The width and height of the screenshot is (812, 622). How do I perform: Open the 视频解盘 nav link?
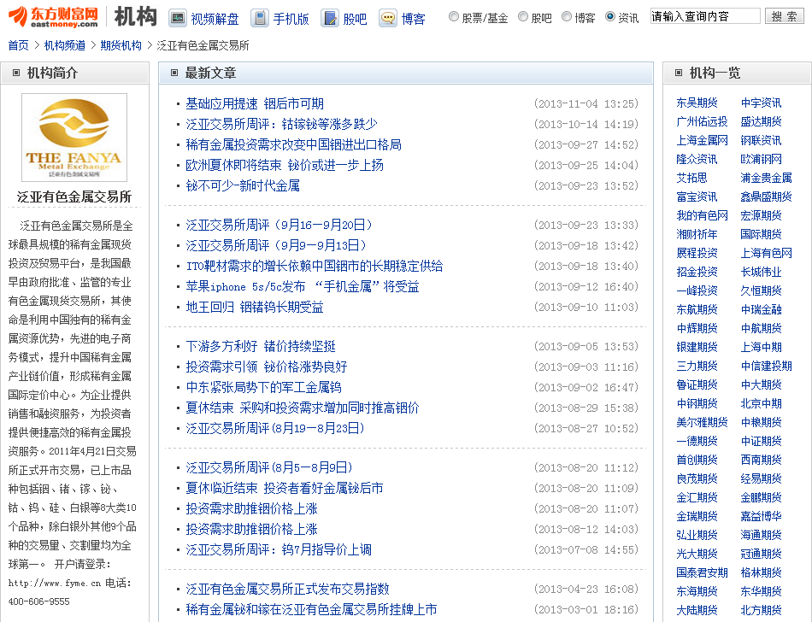(x=215, y=19)
